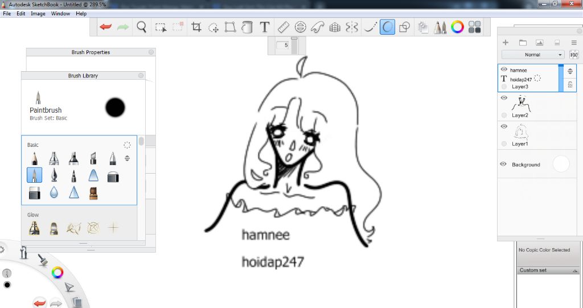Open the Copic Library squares icon

pyautogui.click(x=474, y=27)
